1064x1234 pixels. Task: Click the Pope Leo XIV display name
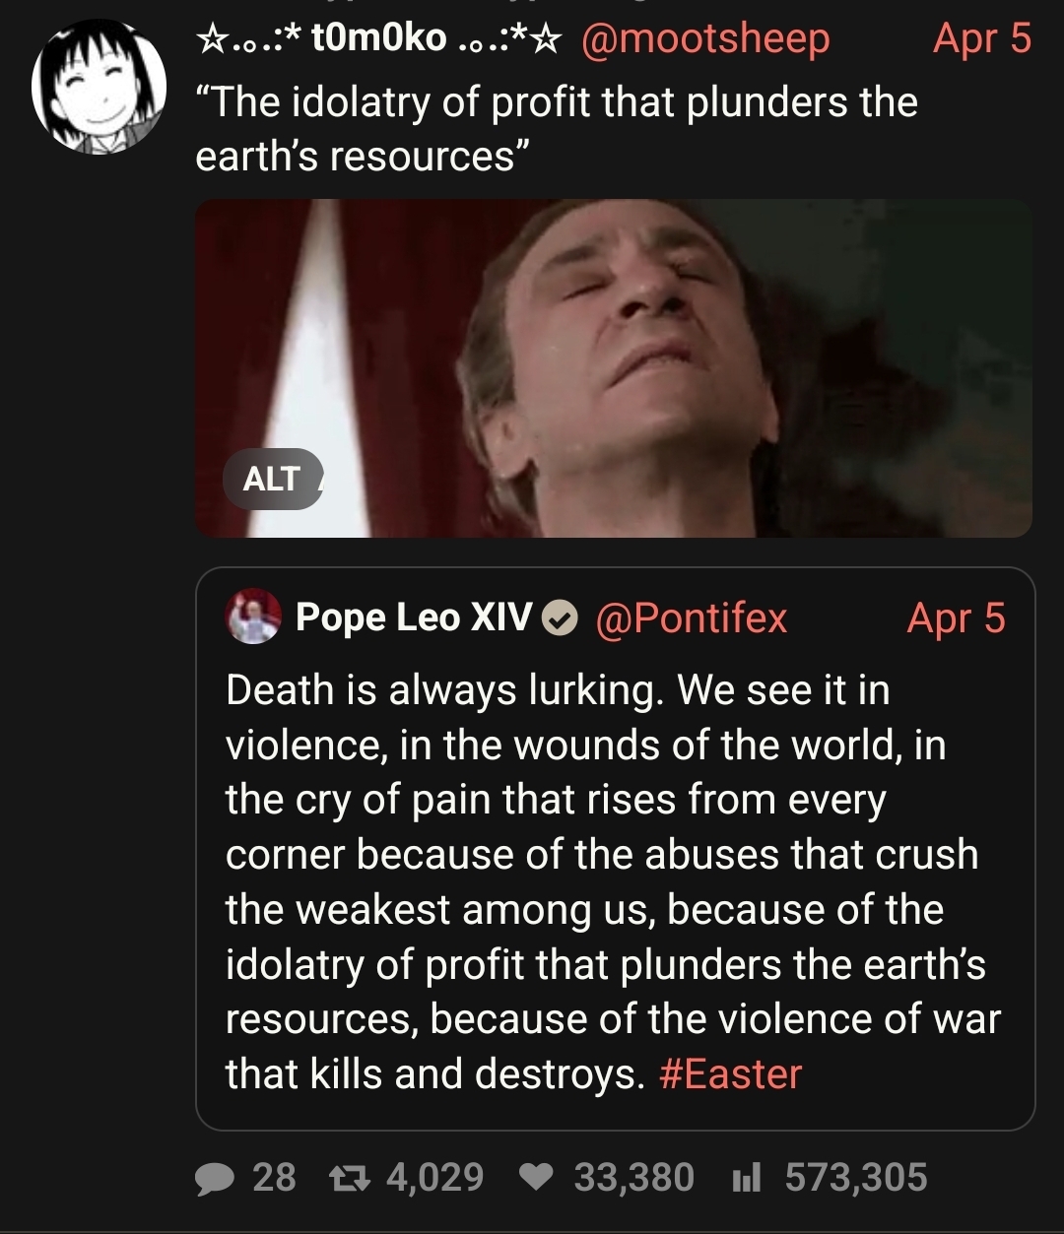(x=414, y=618)
